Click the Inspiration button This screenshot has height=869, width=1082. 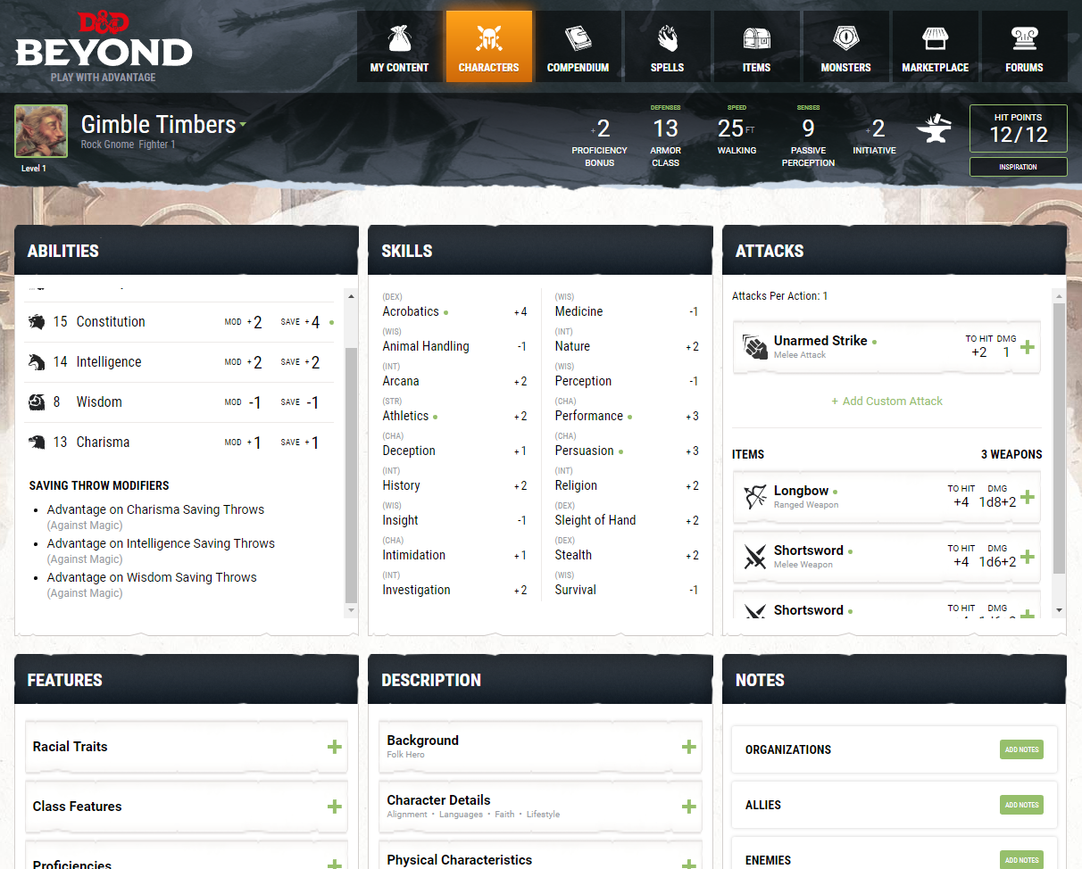[x=1018, y=167]
